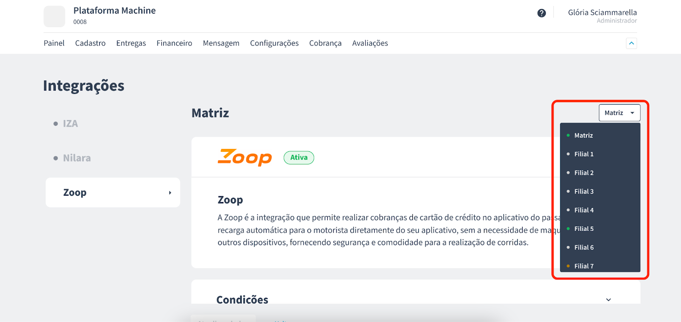Select the IZA integration
The image size is (681, 322).
70,123
